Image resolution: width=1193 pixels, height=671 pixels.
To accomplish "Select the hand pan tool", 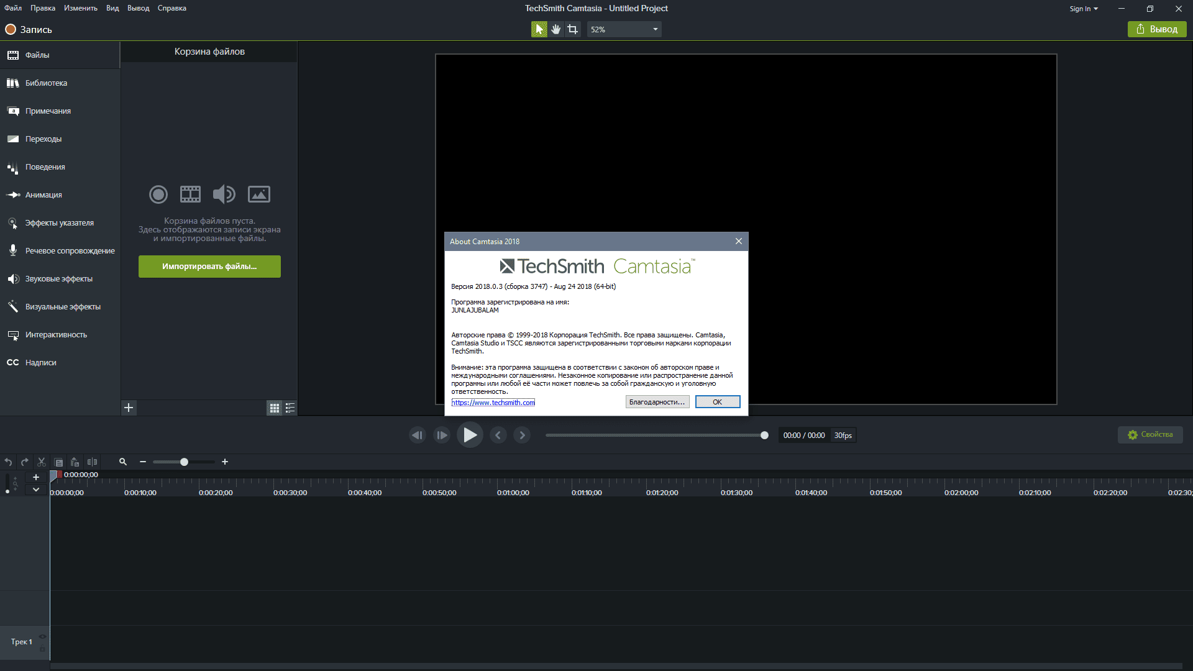I will (555, 29).
